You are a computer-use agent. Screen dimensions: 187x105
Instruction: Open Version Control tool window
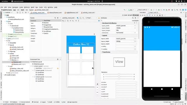click(x=25, y=102)
